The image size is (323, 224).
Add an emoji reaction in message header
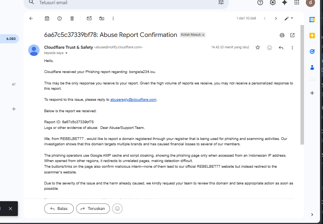pyautogui.click(x=269, y=48)
